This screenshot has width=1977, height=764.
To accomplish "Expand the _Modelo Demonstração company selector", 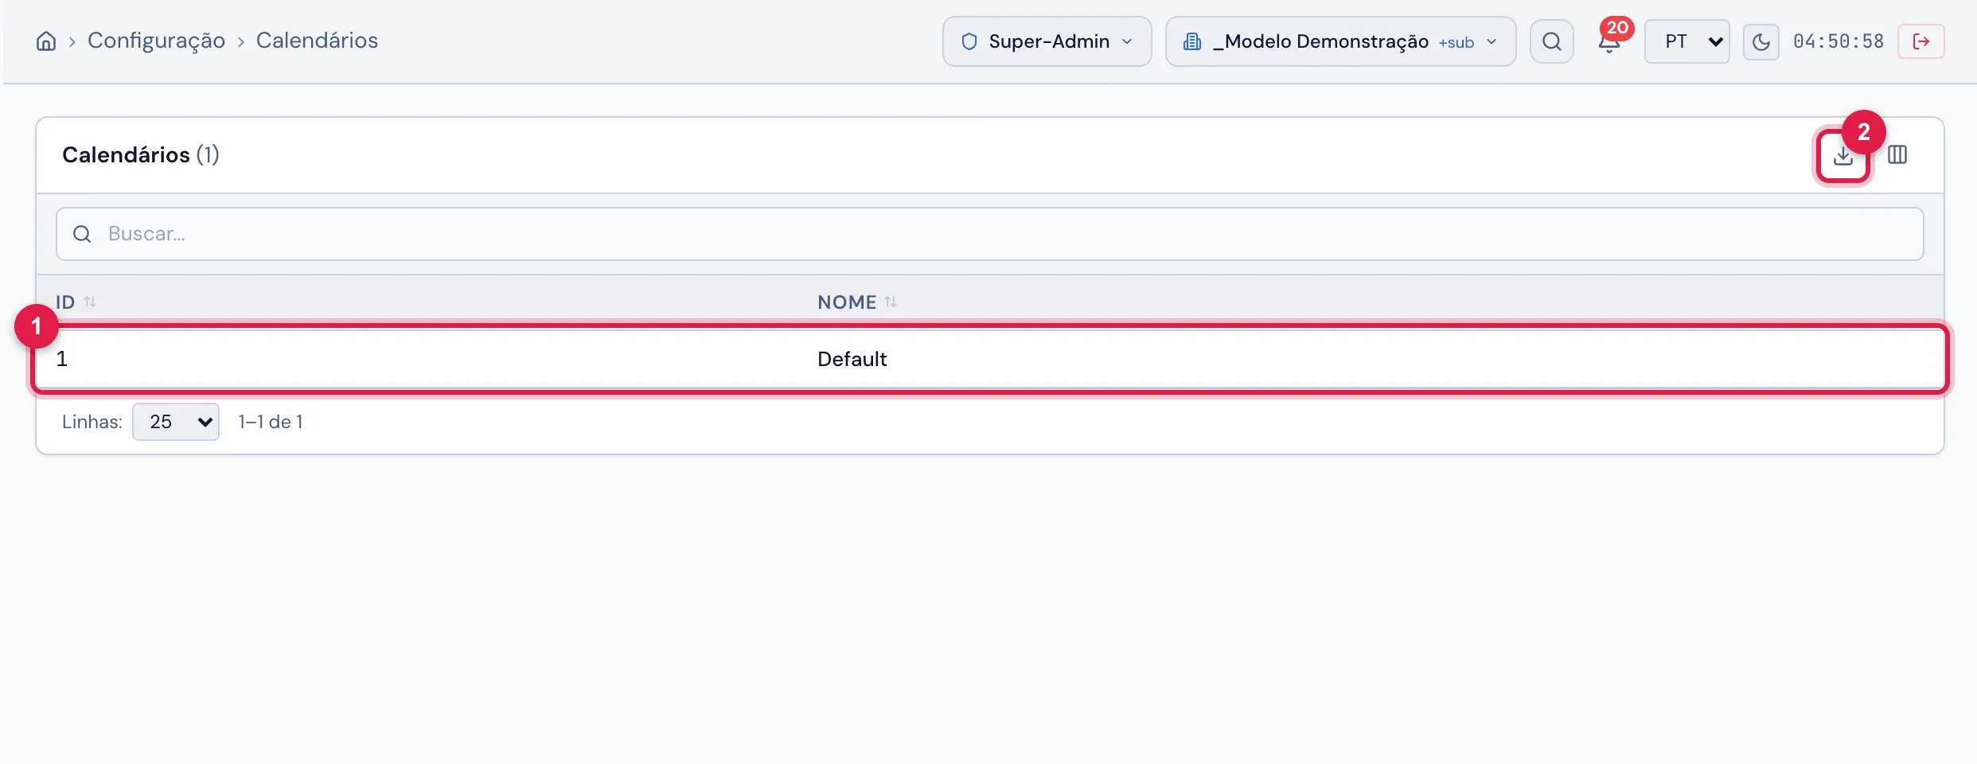I will pos(1340,41).
